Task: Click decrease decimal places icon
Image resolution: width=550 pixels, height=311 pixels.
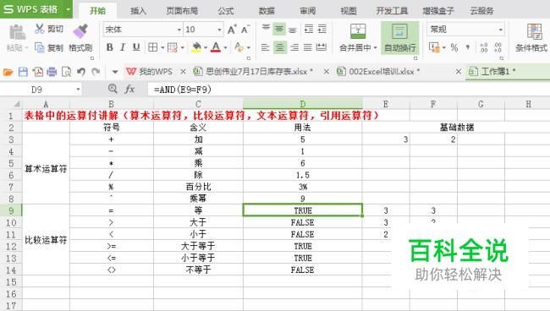Action: tap(498, 47)
